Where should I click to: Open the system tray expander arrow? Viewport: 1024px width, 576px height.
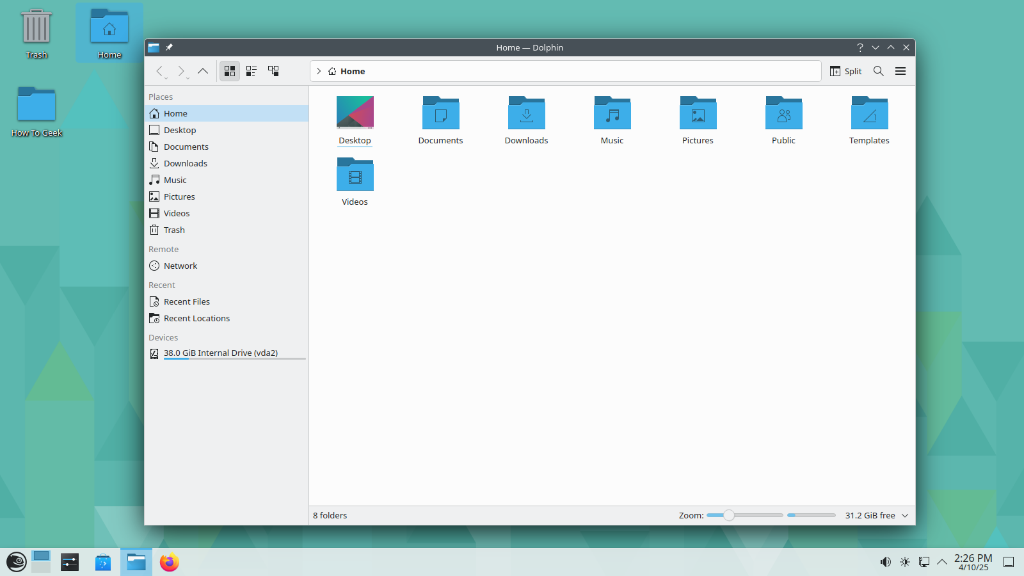[x=941, y=562]
